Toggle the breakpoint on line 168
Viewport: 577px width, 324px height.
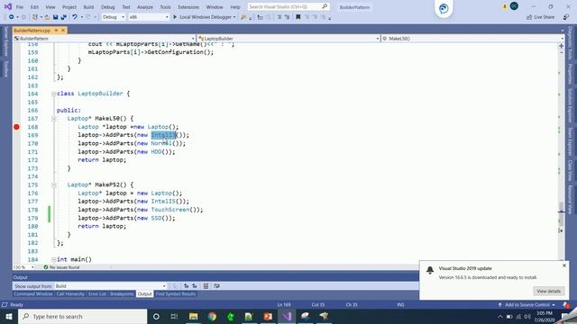click(16, 127)
